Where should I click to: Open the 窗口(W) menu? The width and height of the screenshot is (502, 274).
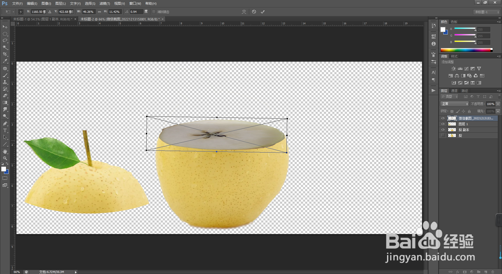pyautogui.click(x=135, y=4)
